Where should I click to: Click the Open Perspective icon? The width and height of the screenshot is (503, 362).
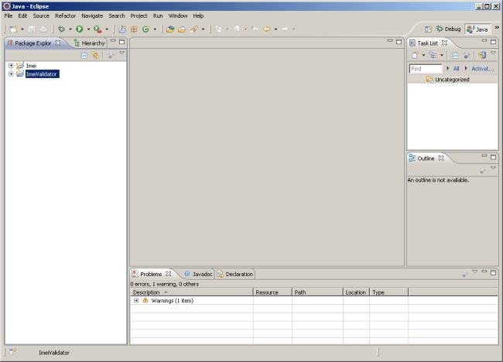click(x=429, y=29)
